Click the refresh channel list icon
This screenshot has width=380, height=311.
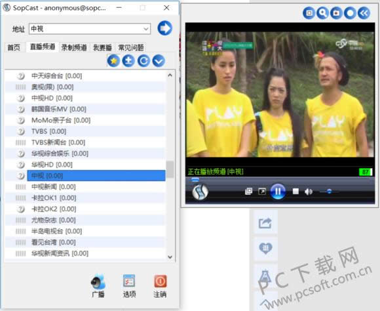tap(143, 61)
